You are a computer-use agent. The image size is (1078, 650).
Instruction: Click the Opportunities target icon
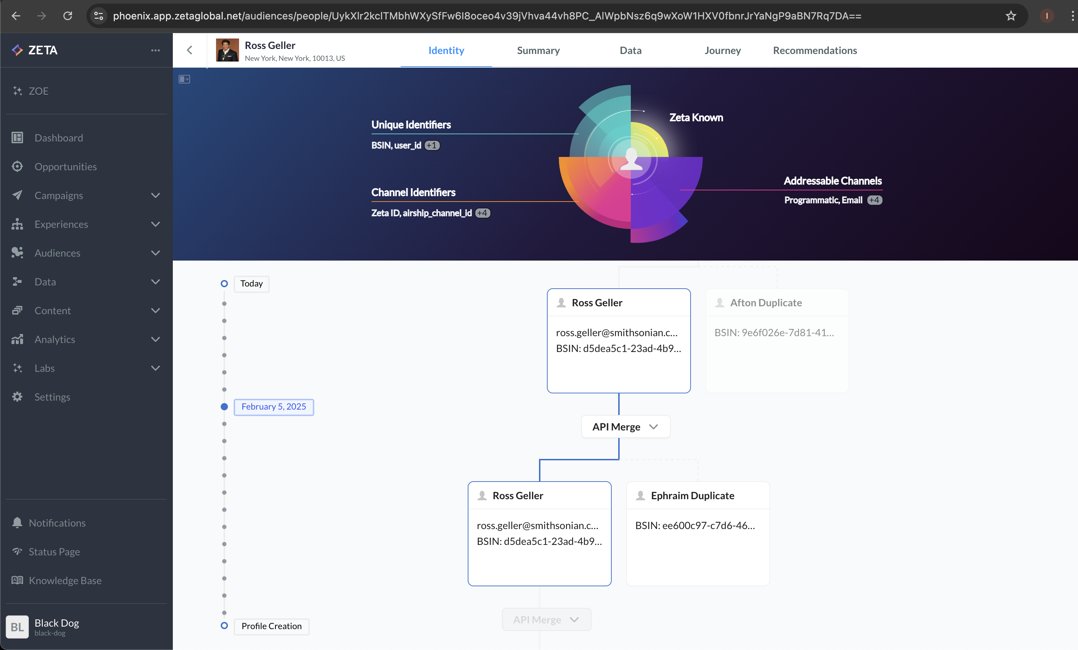tap(17, 167)
